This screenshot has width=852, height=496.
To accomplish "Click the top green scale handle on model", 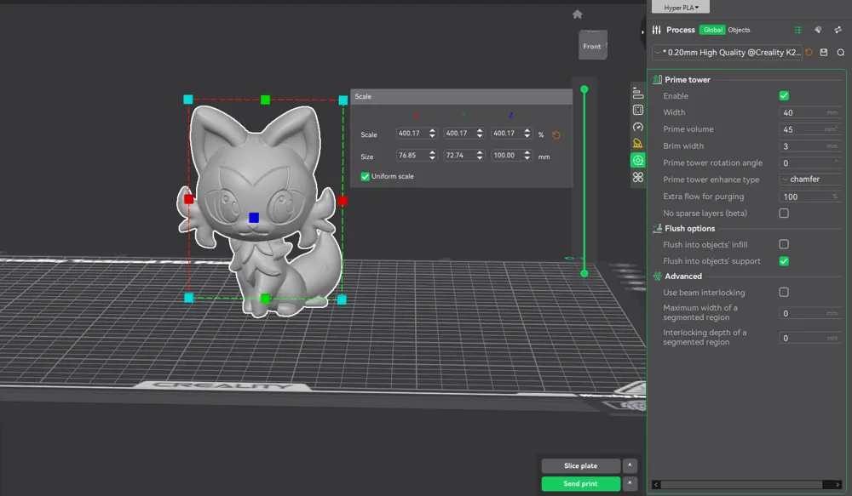I will coord(265,100).
